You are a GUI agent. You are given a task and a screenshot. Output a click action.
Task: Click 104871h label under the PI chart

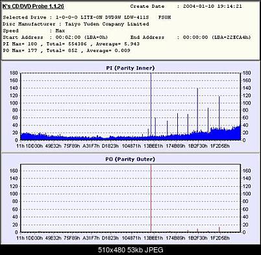[131, 146]
